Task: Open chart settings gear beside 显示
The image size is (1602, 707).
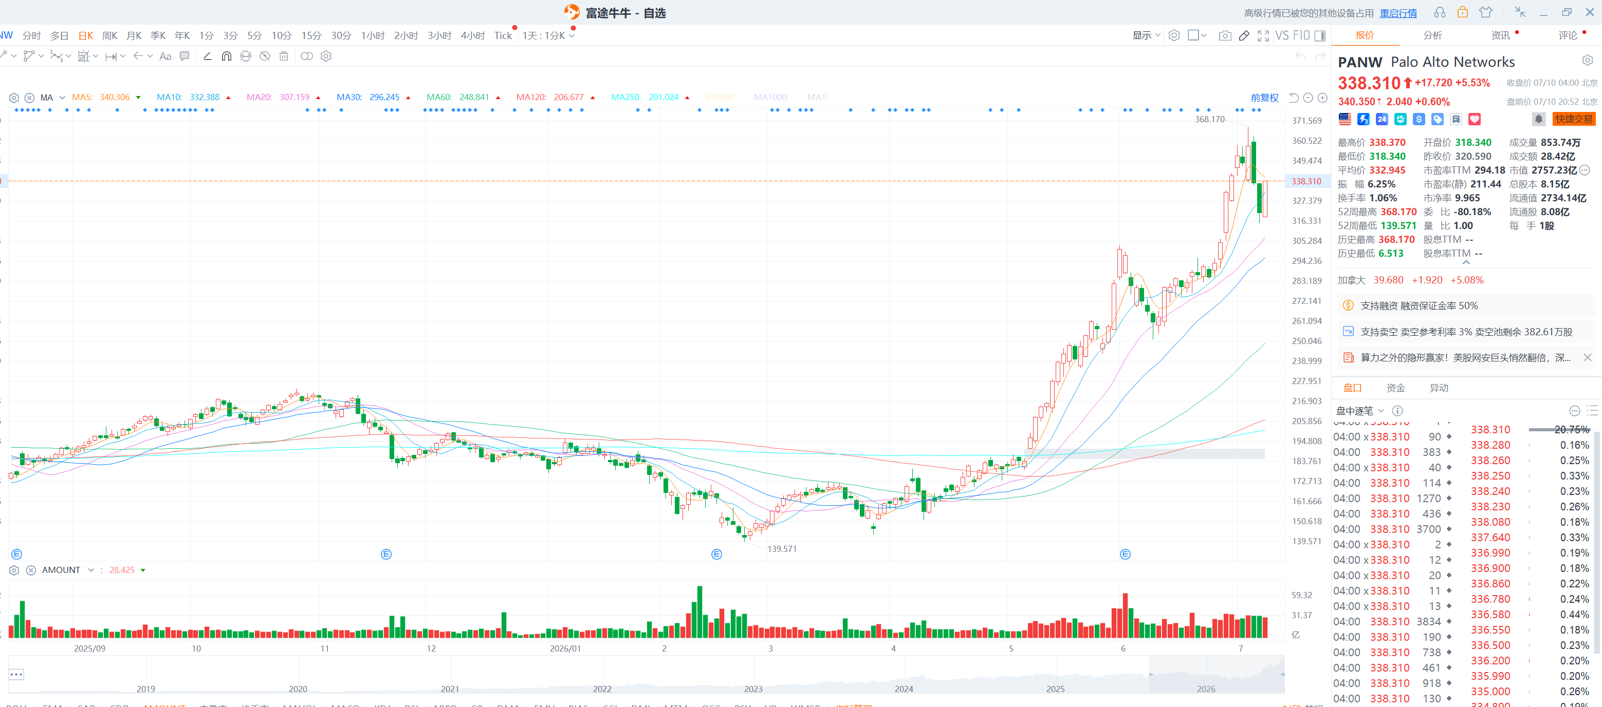Action: click(1173, 35)
